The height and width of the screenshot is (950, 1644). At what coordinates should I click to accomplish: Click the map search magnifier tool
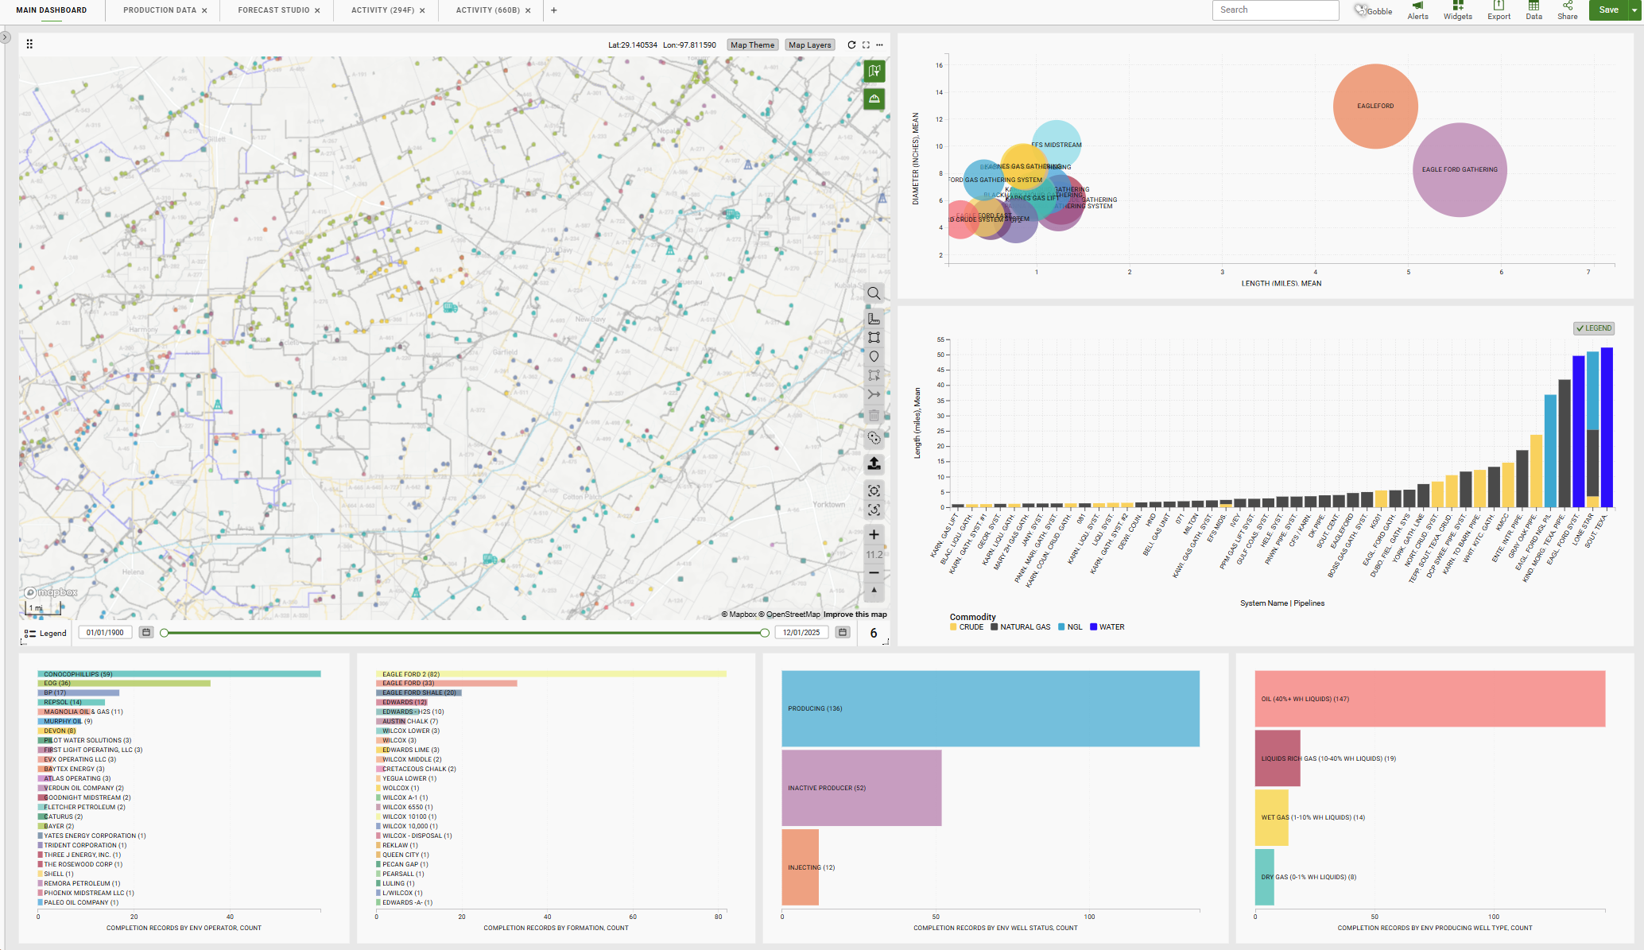[x=874, y=293]
